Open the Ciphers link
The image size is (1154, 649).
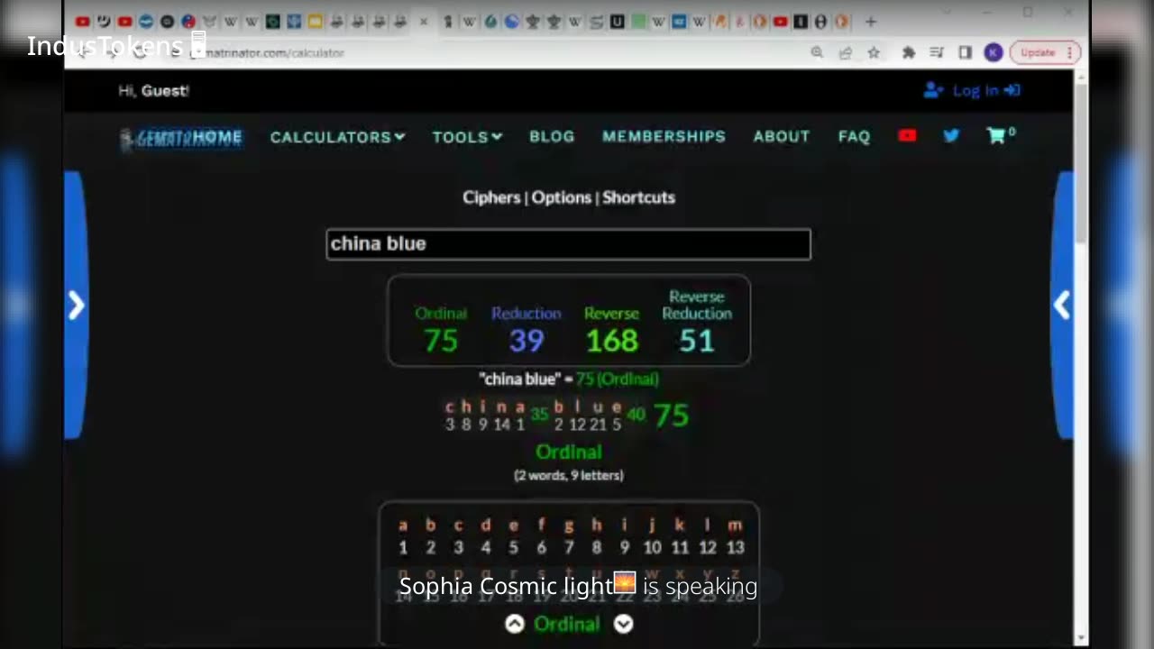click(491, 197)
